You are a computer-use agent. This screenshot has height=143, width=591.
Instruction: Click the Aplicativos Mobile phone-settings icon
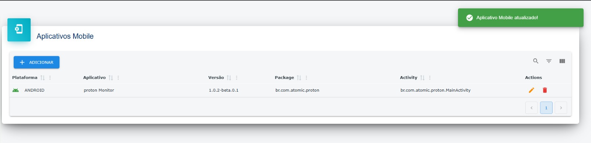coord(19,29)
